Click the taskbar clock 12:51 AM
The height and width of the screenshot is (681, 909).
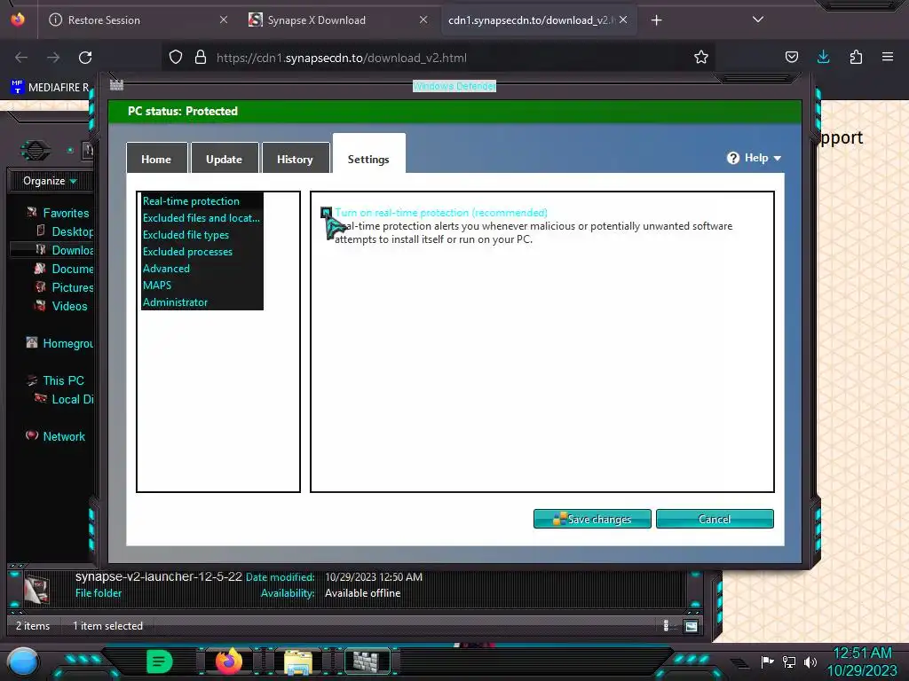(862, 654)
